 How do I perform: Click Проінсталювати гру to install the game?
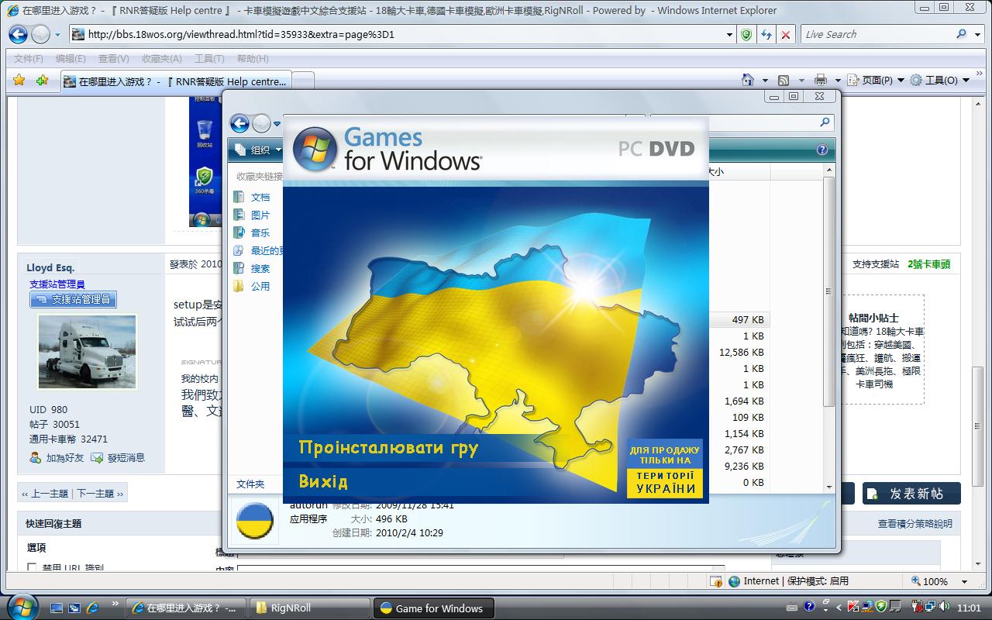pos(387,448)
